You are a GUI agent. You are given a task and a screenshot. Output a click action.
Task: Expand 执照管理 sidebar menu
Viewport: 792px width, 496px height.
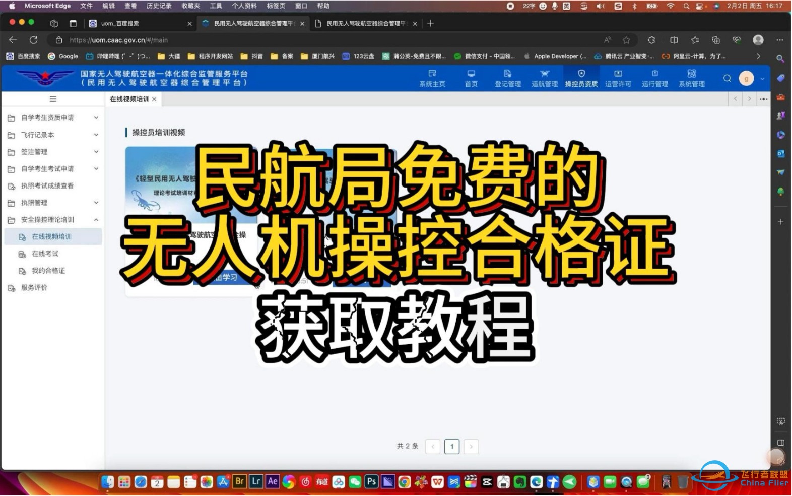click(x=53, y=203)
